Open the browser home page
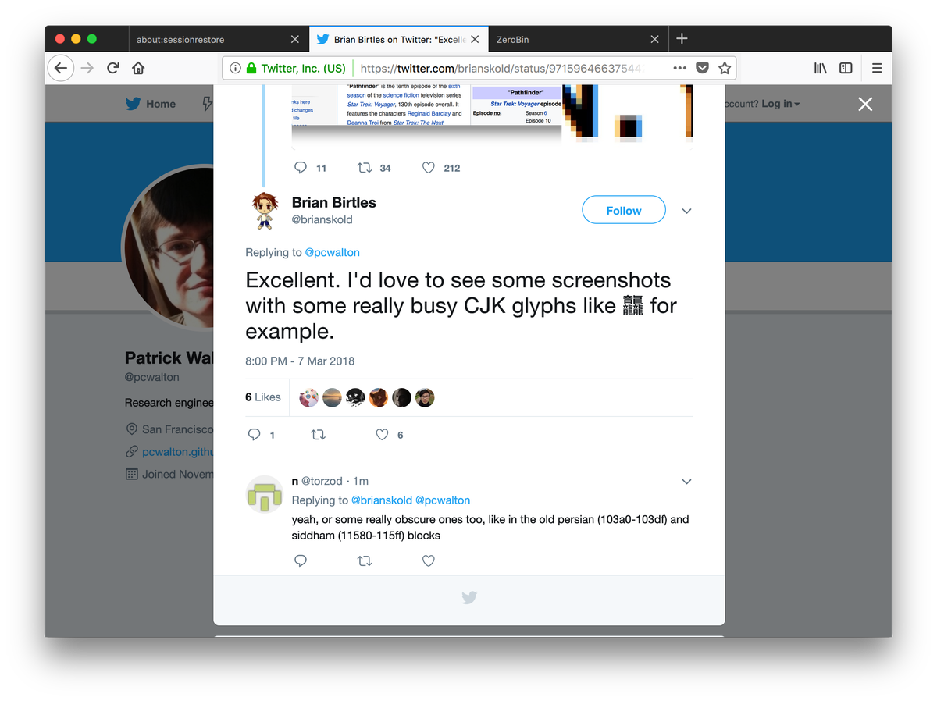Image resolution: width=937 pixels, height=701 pixels. click(x=138, y=69)
